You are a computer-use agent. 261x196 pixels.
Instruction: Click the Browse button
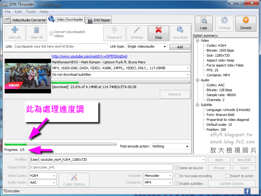pos(219,168)
